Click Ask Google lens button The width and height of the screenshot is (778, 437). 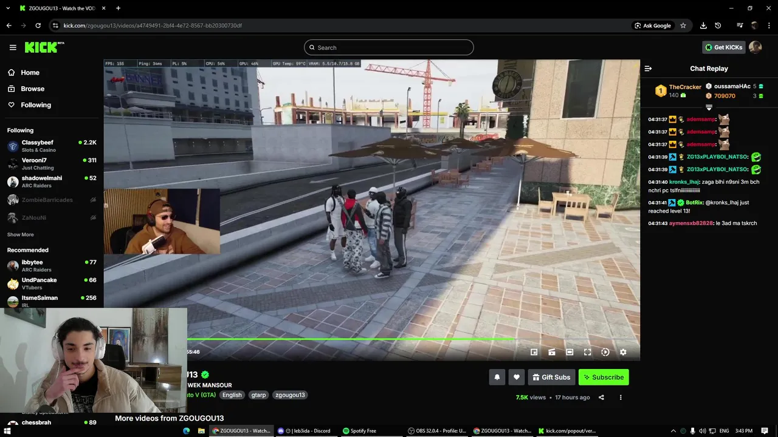[x=653, y=25]
